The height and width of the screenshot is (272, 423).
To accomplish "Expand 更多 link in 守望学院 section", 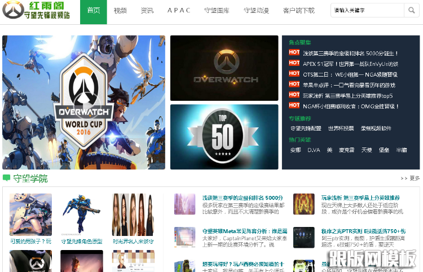I will tap(410, 179).
